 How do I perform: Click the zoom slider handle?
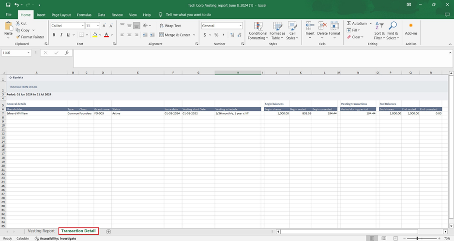pos(417,238)
